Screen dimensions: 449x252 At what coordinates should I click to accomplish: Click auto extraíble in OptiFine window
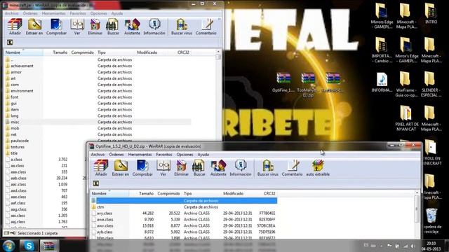click(318, 168)
